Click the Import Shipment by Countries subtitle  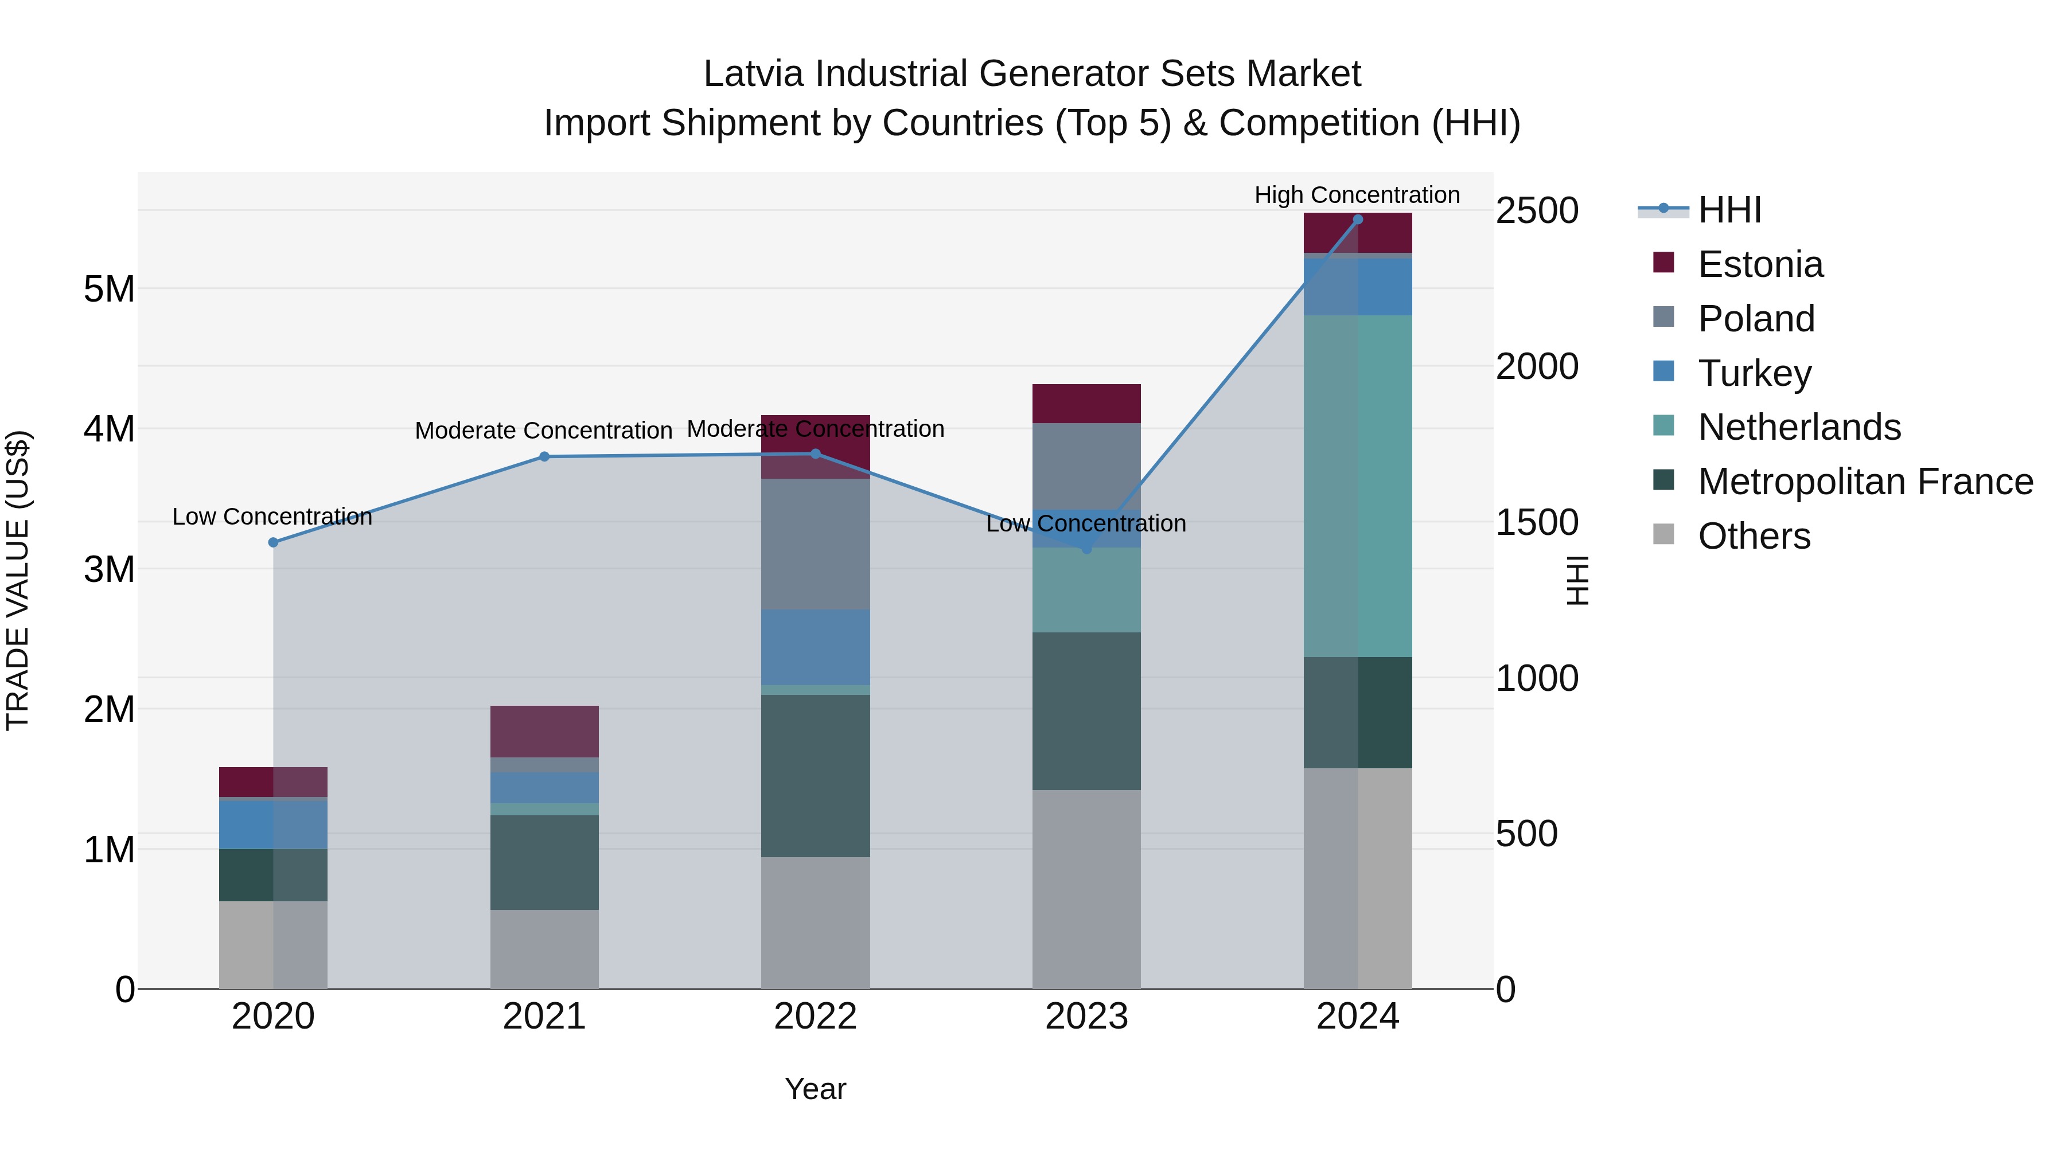1032,123
